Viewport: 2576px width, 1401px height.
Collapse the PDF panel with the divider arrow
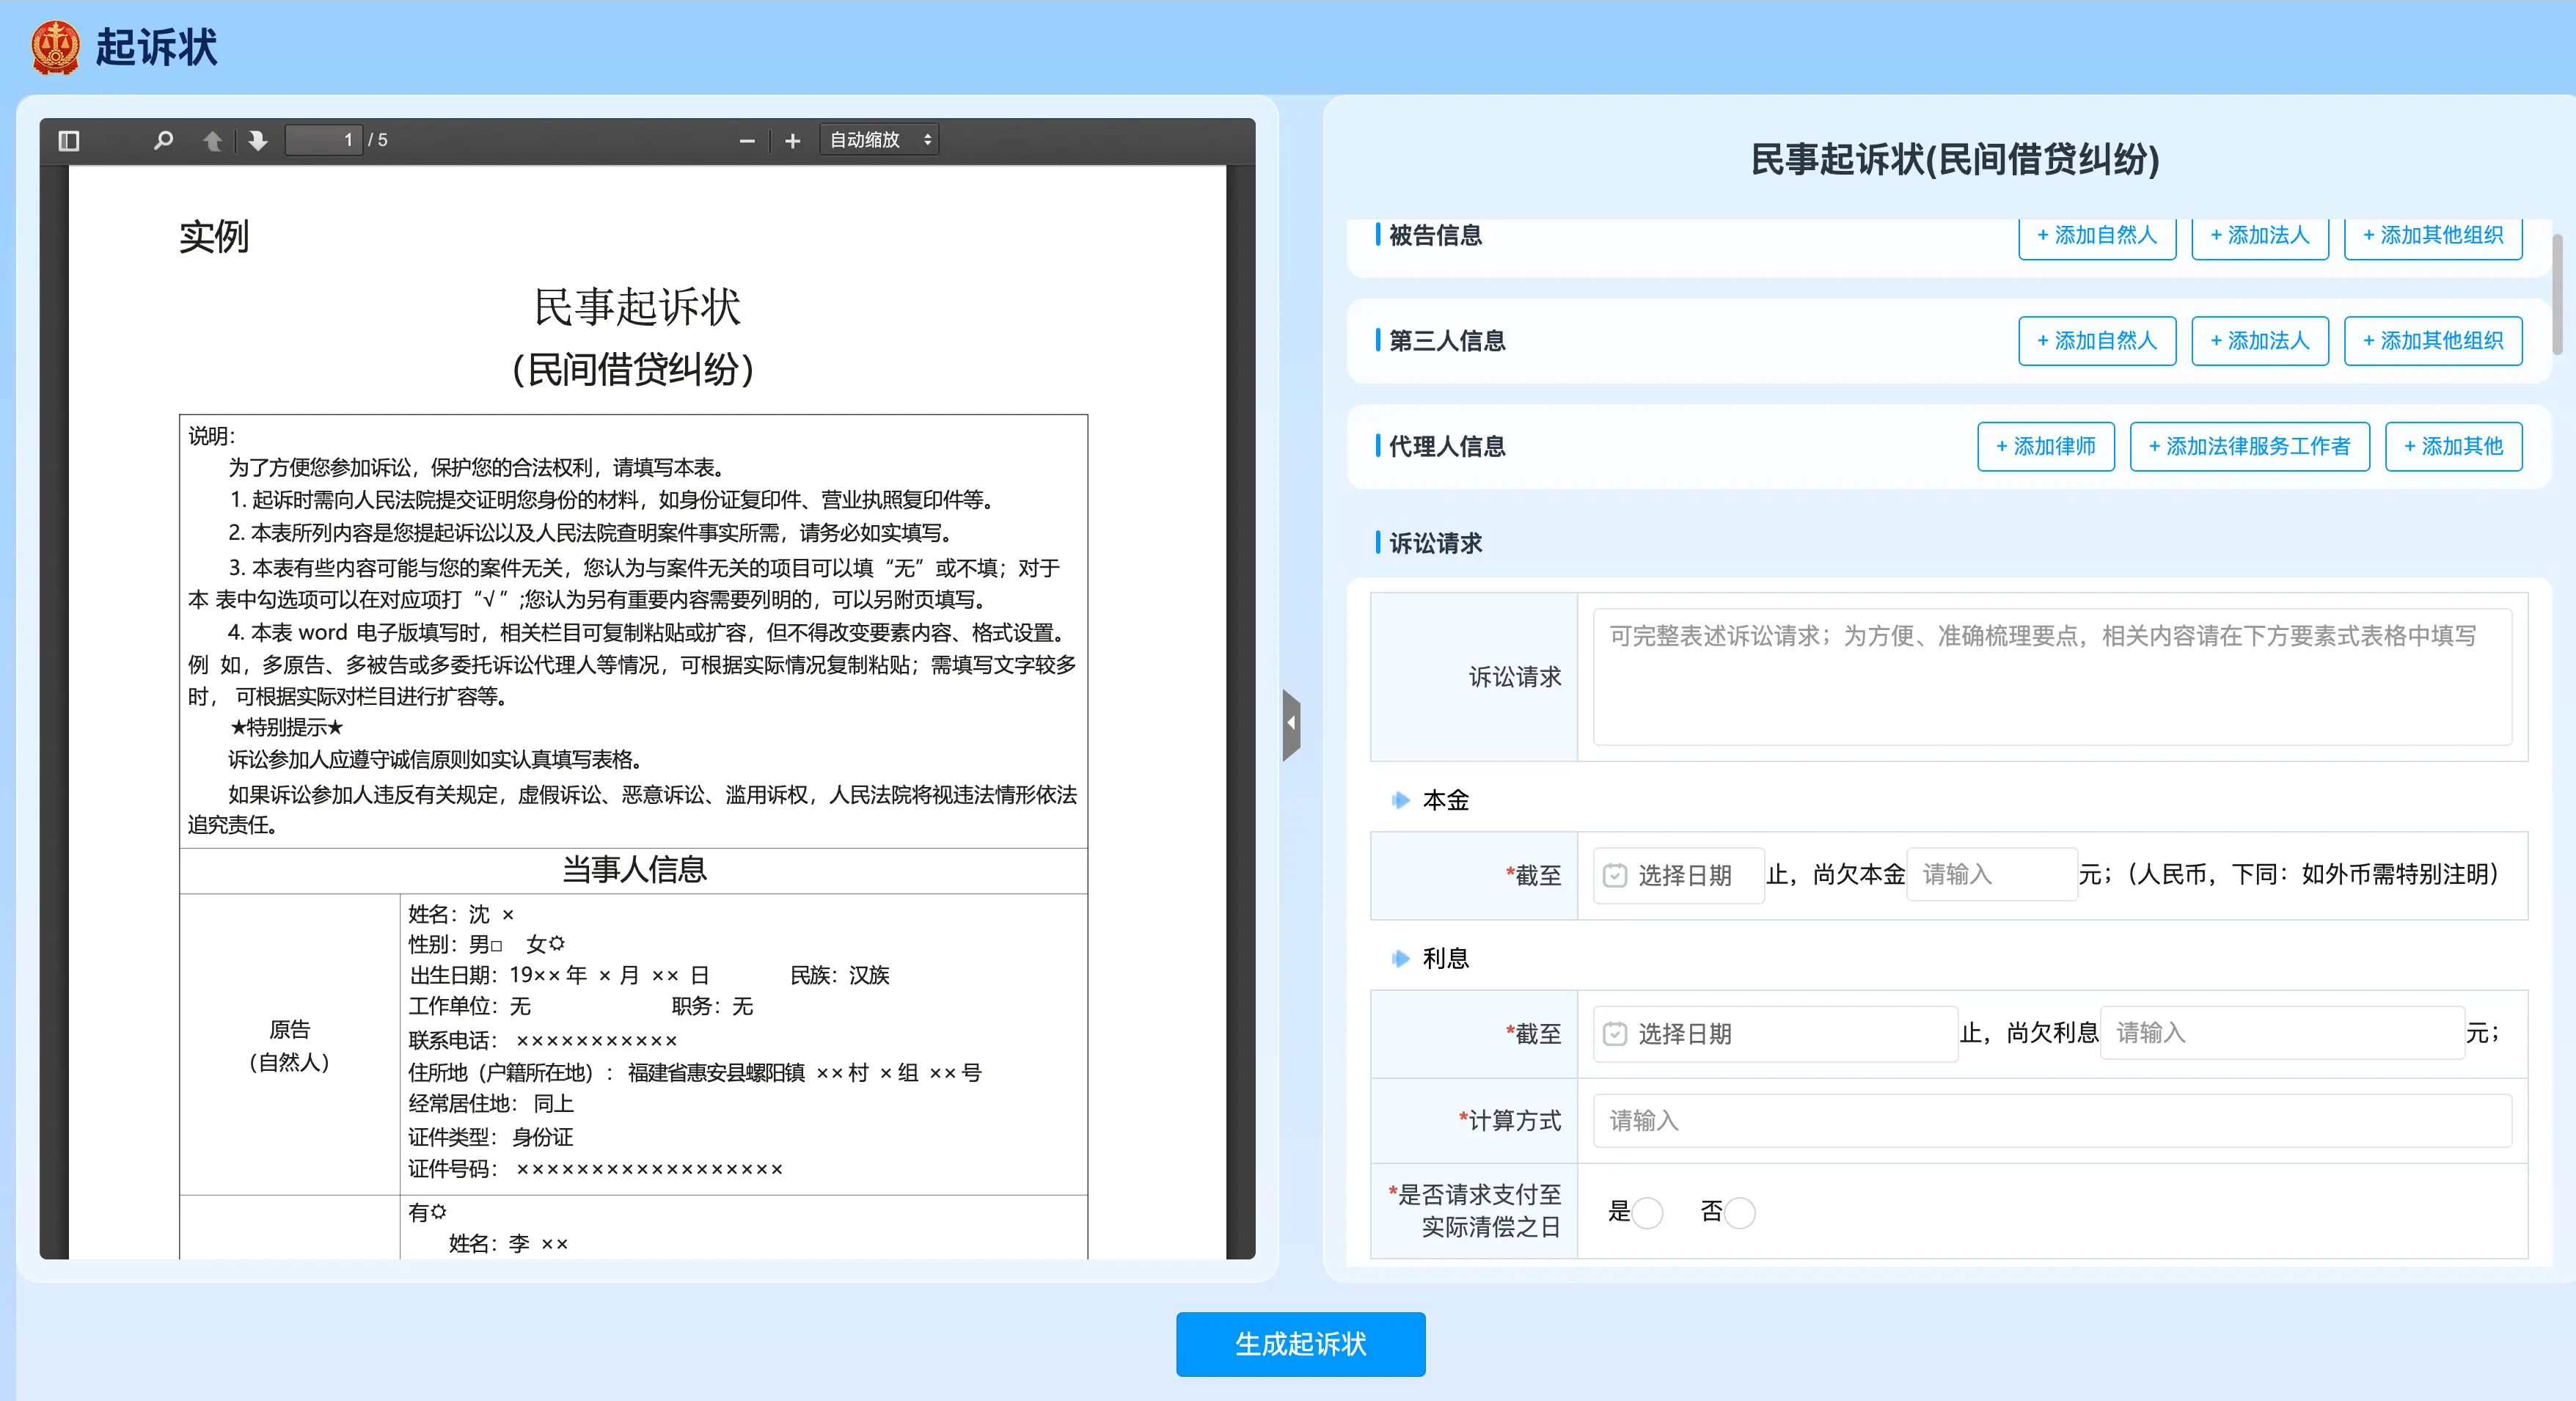coord(1291,724)
